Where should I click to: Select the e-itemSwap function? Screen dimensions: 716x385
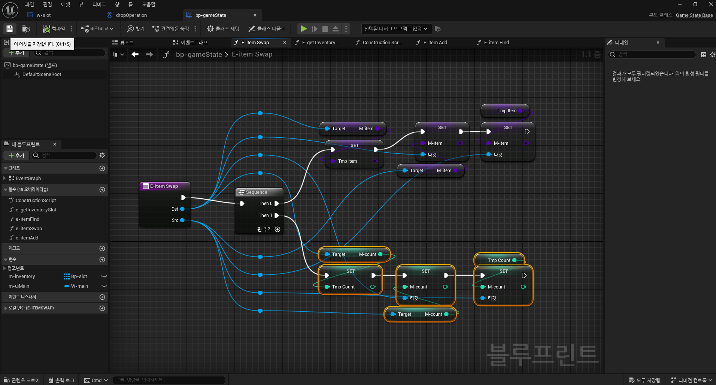tap(29, 229)
